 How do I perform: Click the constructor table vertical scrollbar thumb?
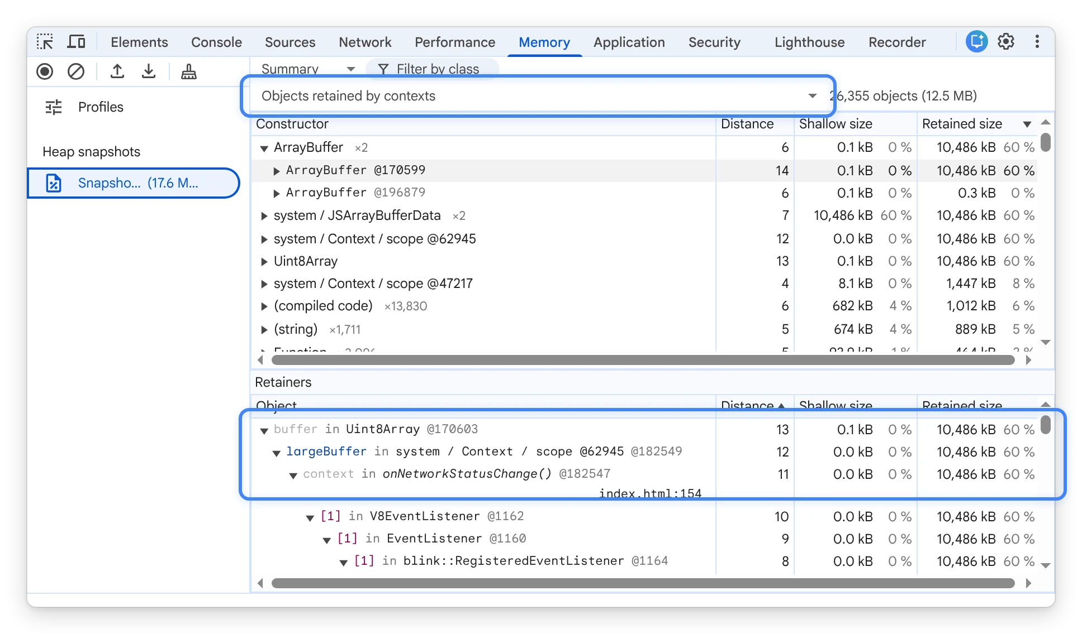point(1046,142)
